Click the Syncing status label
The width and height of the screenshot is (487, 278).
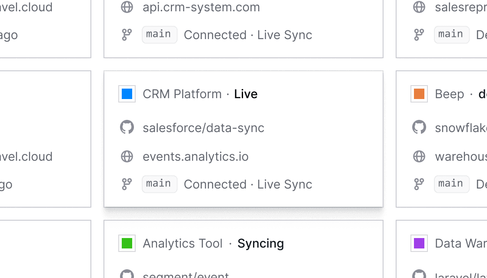click(260, 244)
